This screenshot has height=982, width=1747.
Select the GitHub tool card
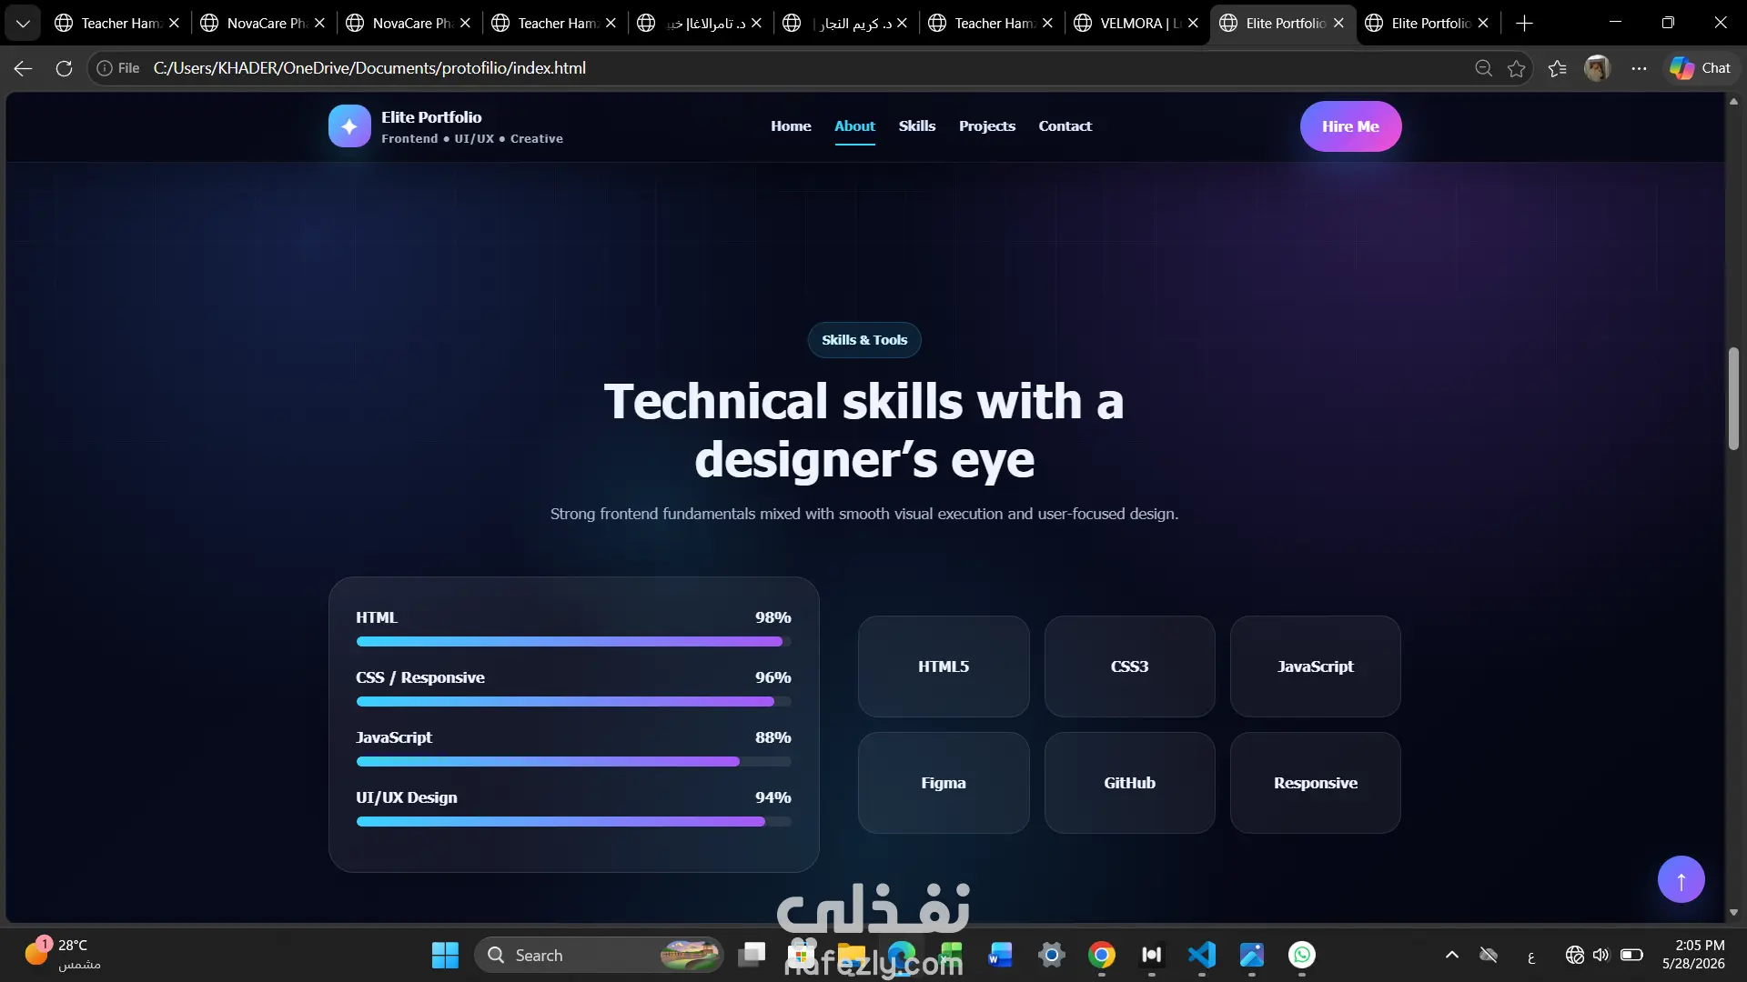(1129, 783)
